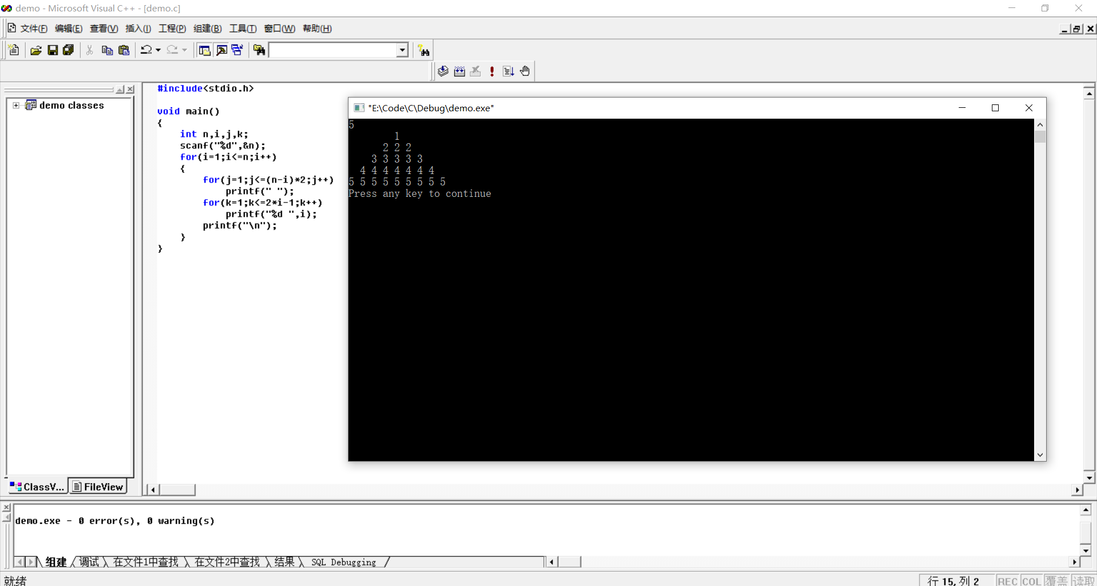Open the 组建(B) menu
Viewport: 1097px width, 586px height.
207,29
